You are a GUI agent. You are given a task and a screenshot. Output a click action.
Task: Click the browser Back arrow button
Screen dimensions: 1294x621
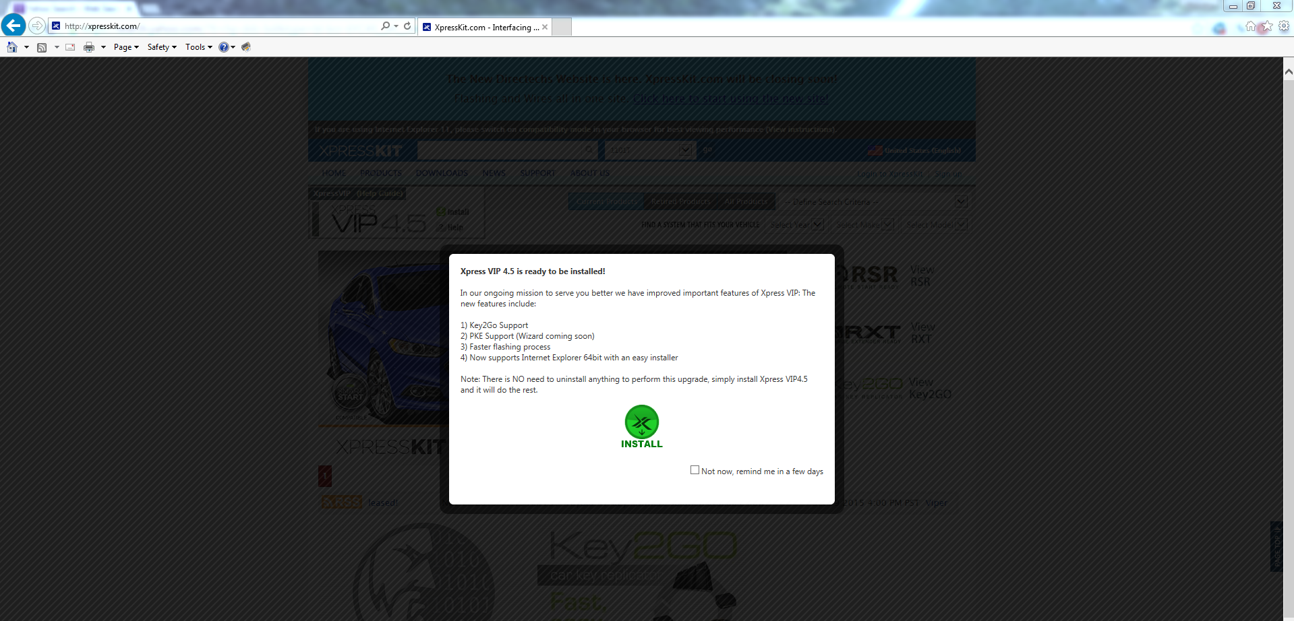point(13,26)
